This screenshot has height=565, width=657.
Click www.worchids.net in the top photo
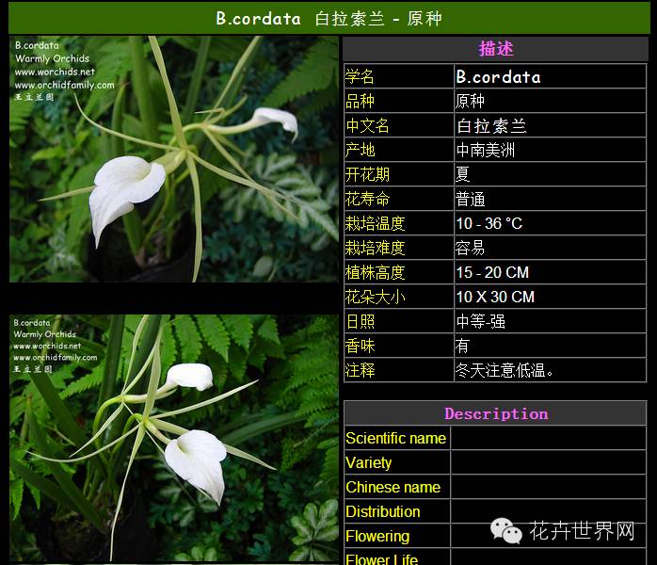point(55,72)
